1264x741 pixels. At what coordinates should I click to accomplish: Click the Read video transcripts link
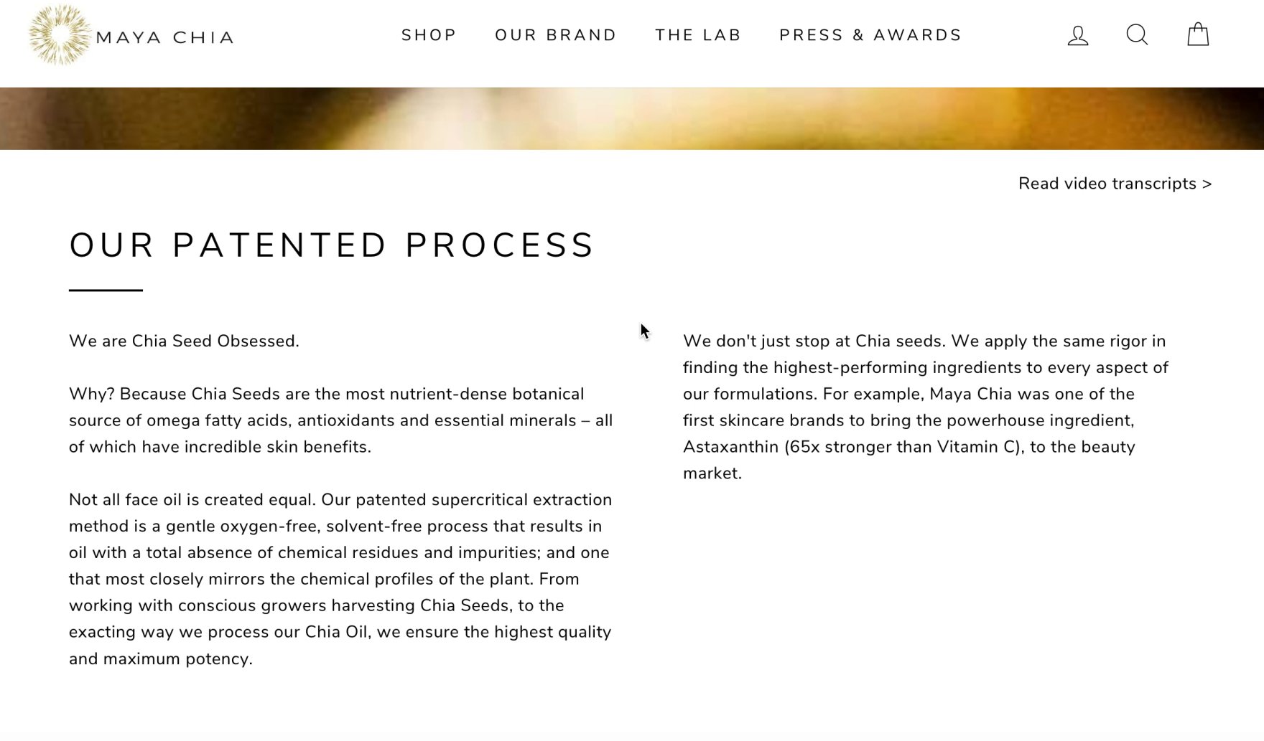coord(1115,184)
